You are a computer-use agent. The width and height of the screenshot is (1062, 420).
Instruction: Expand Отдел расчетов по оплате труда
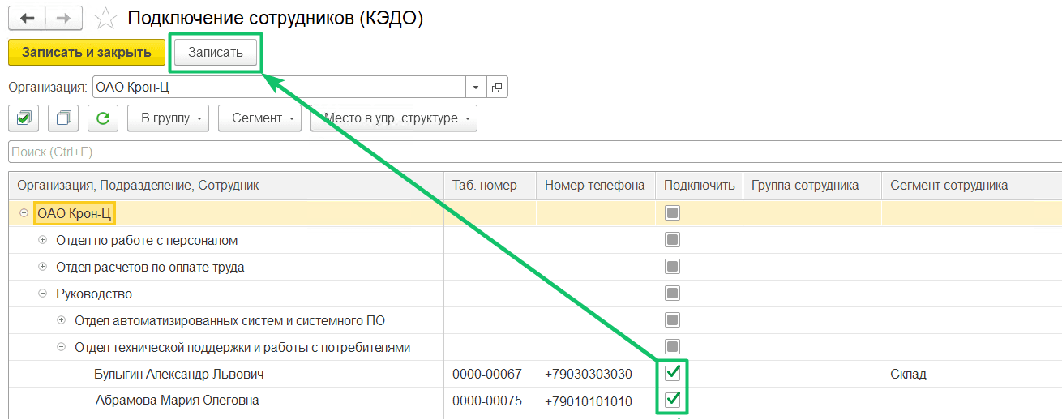coord(42,268)
